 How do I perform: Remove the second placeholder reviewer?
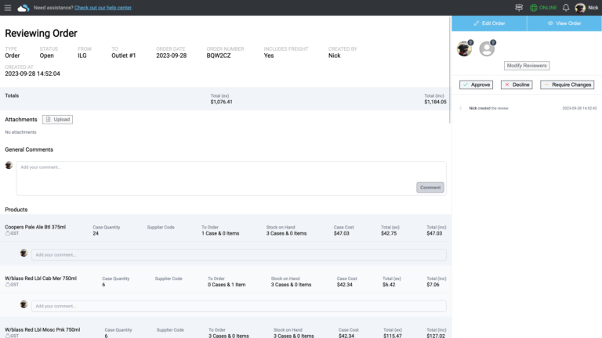click(x=494, y=42)
